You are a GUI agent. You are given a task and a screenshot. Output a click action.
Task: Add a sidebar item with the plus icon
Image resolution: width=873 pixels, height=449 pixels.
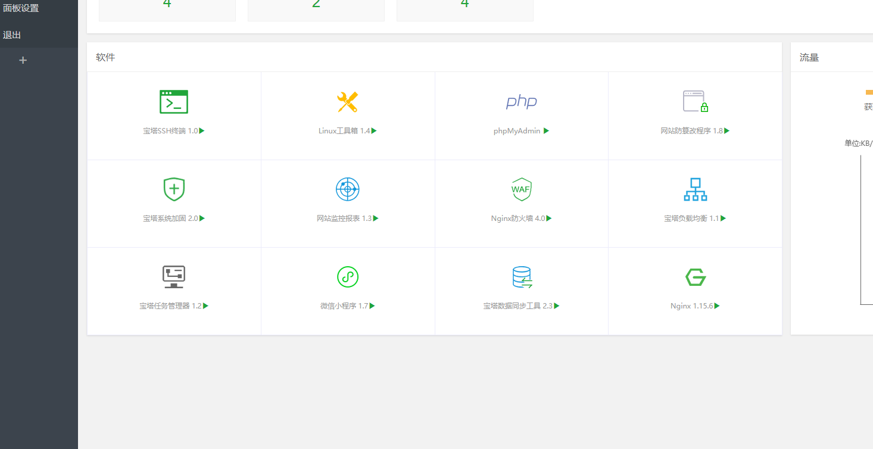(23, 60)
